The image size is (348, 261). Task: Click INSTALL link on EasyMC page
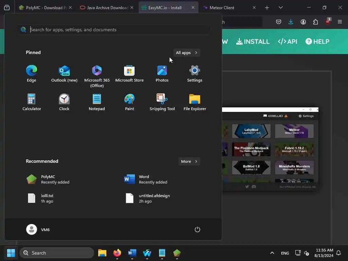click(253, 41)
